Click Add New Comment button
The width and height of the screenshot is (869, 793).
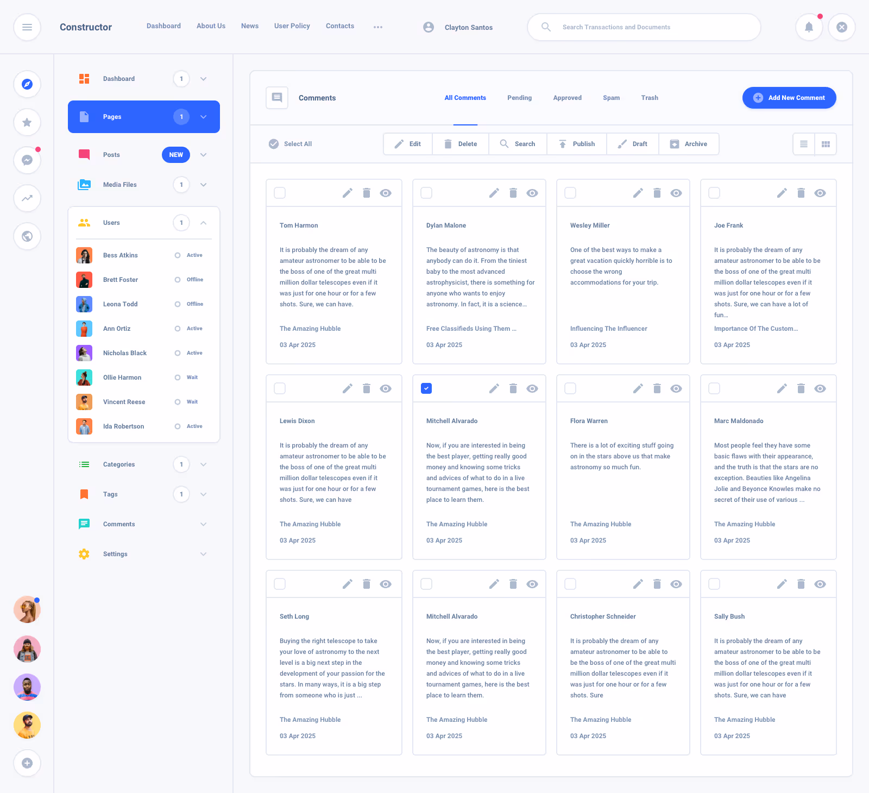(789, 98)
